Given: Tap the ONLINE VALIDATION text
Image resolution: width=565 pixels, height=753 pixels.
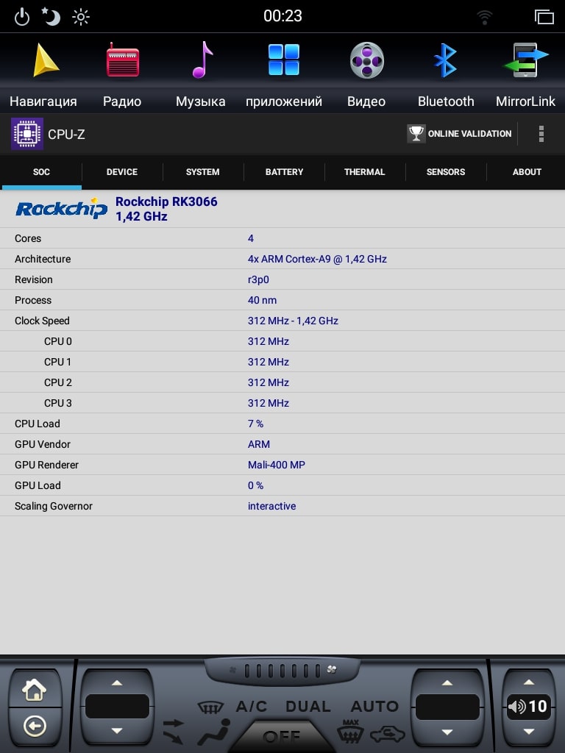Looking at the screenshot, I should tap(469, 134).
